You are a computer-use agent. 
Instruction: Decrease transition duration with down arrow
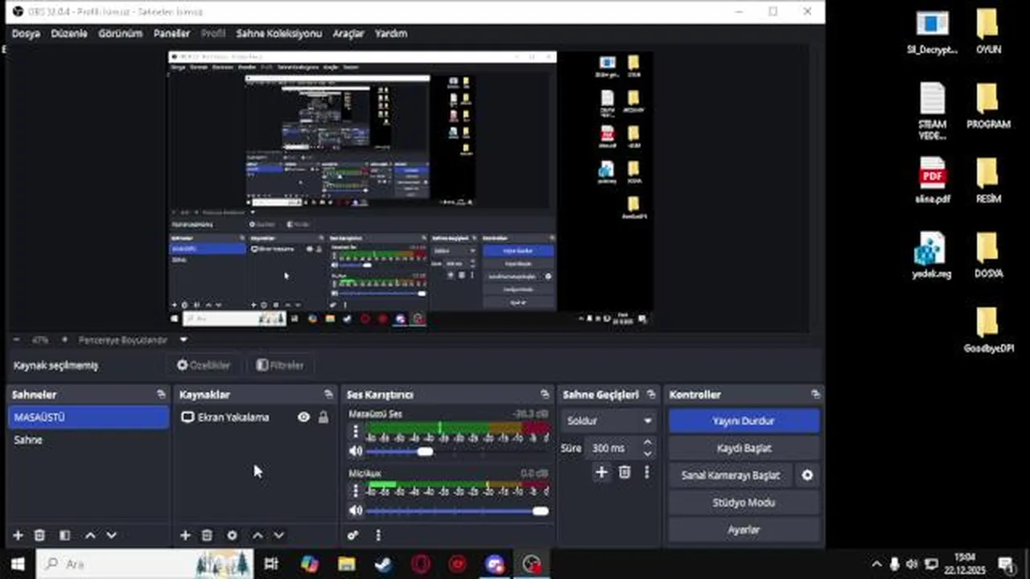click(648, 454)
